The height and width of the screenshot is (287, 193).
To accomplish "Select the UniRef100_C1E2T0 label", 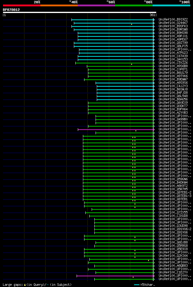I will click(x=173, y=272).
